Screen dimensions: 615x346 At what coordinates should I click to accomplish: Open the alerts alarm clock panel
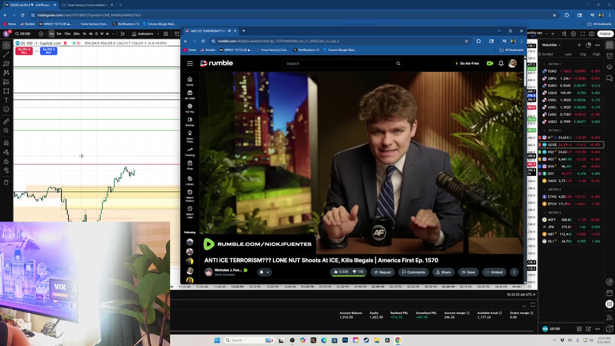pyautogui.click(x=609, y=56)
